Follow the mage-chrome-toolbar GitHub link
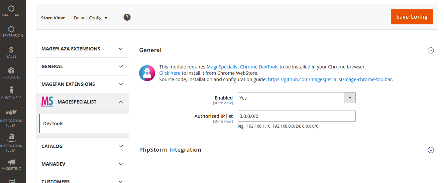Image resolution: width=444 pixels, height=183 pixels. pos(330,79)
